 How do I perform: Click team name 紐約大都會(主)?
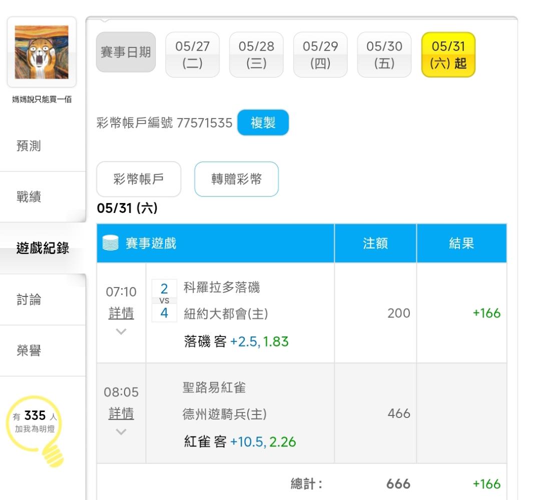(226, 313)
